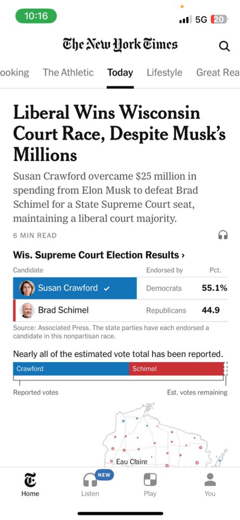Expand Wis. Supreme Court Election Results chevron
240x520 pixels.
[x=183, y=255]
